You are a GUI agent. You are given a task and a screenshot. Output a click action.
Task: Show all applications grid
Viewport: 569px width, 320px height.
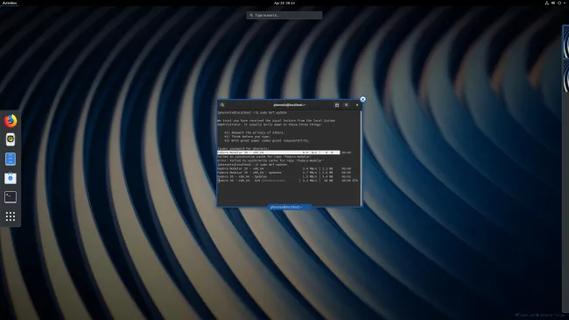click(11, 217)
